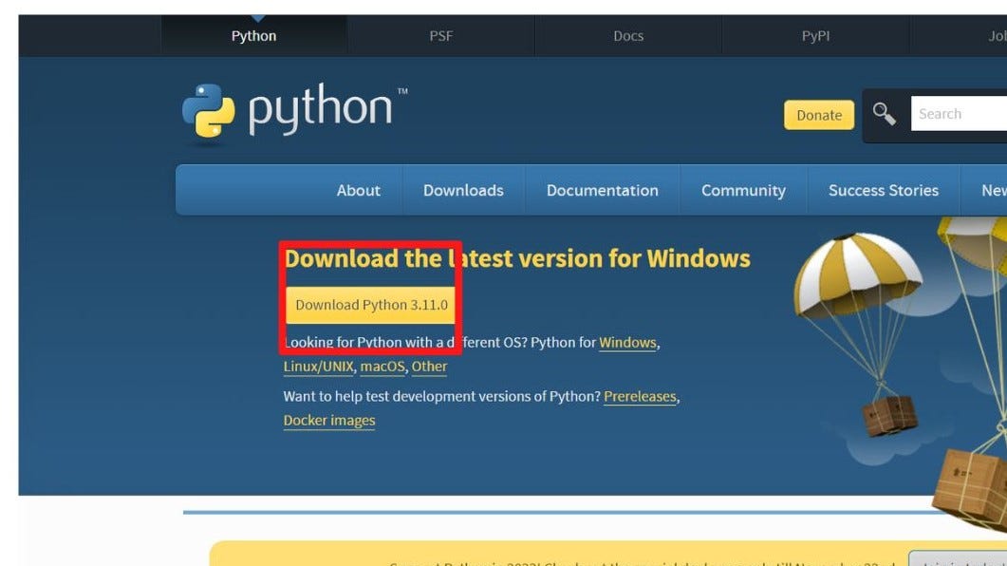Open the macOS downloads link
This screenshot has width=1007, height=566.
coord(382,367)
